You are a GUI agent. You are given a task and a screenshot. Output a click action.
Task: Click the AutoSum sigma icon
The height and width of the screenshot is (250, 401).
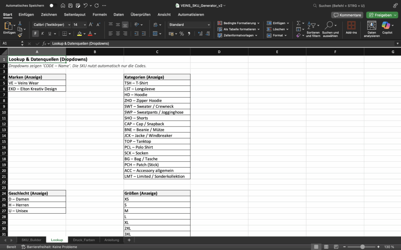298,23
